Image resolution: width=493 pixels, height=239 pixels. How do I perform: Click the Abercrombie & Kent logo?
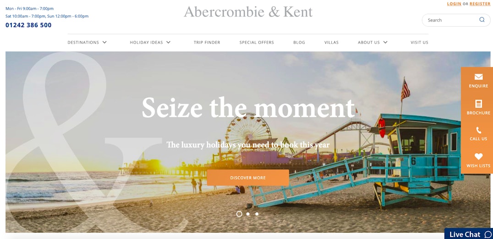(248, 11)
